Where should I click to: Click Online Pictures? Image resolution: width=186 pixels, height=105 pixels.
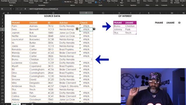pos(31,1)
